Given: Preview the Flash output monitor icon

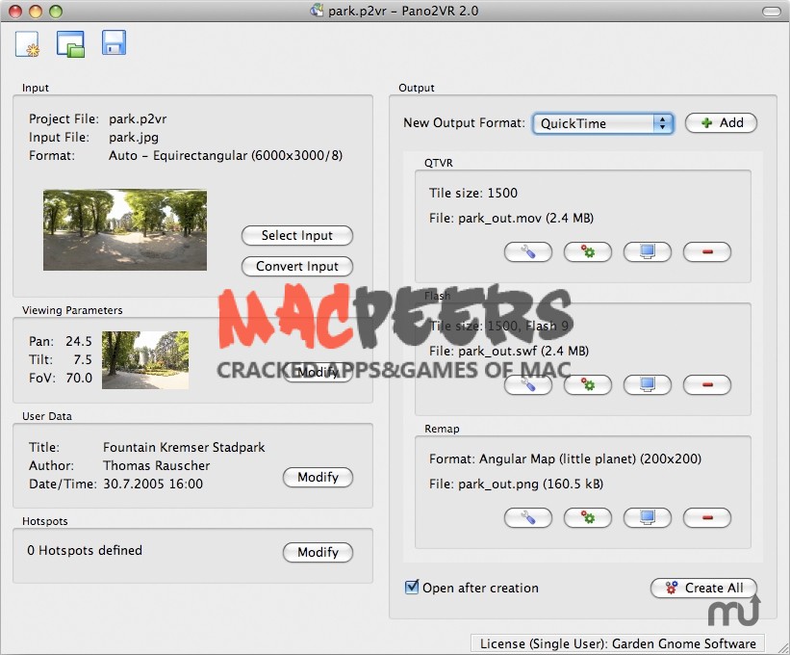Looking at the screenshot, I should (x=648, y=384).
